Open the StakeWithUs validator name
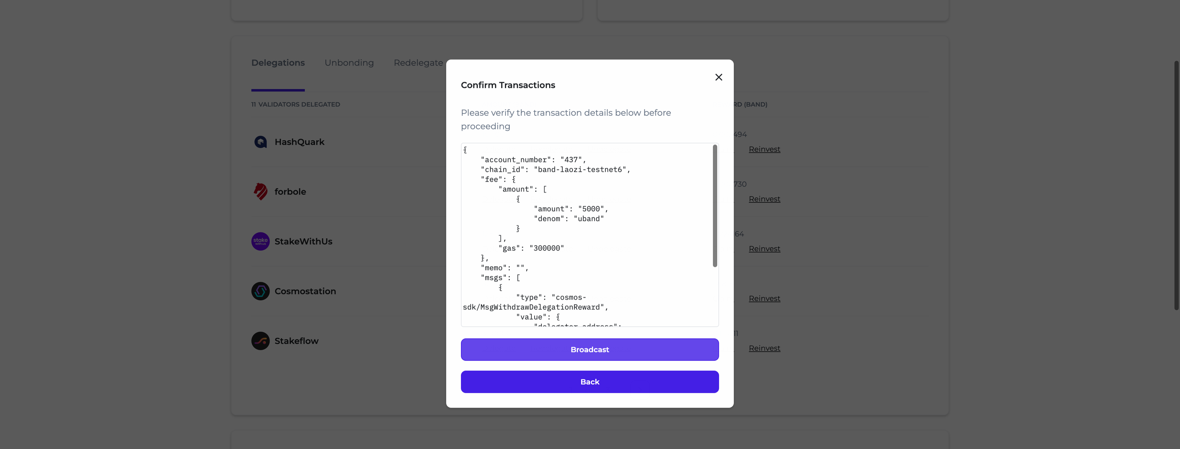 coord(303,241)
